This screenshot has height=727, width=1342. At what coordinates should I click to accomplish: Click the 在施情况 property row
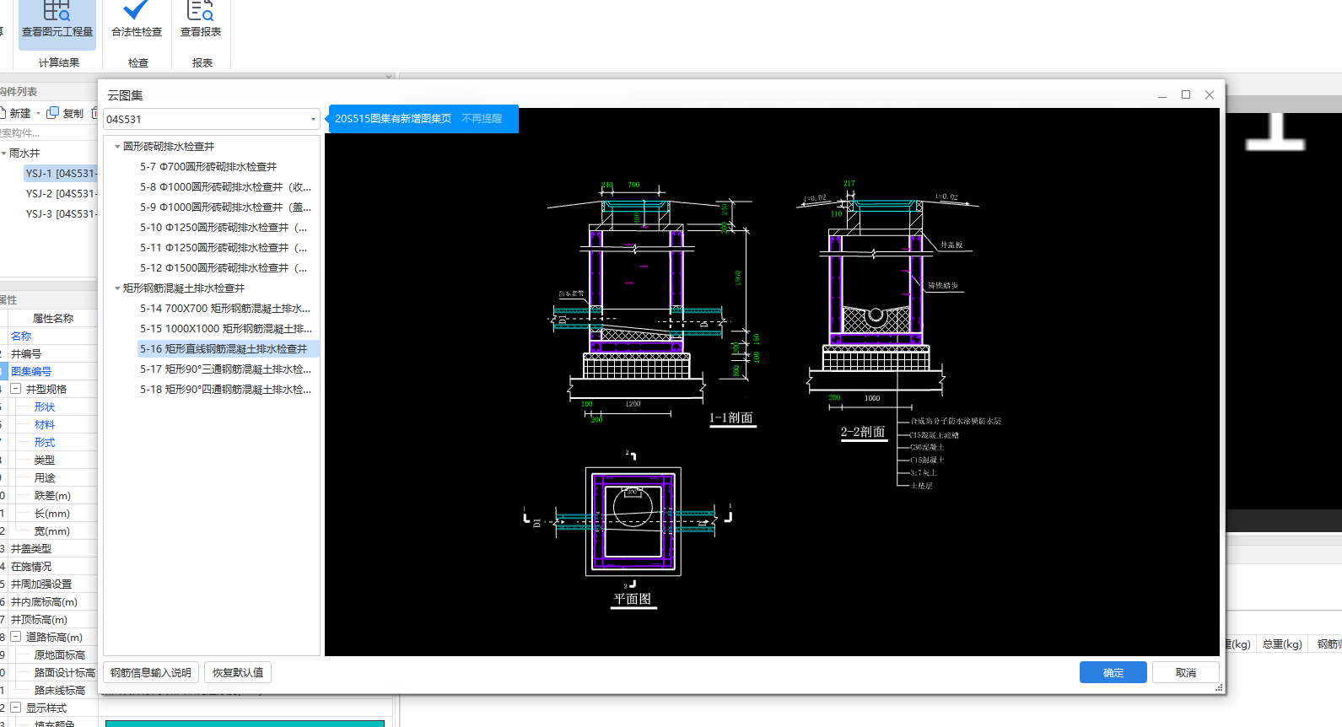point(51,566)
